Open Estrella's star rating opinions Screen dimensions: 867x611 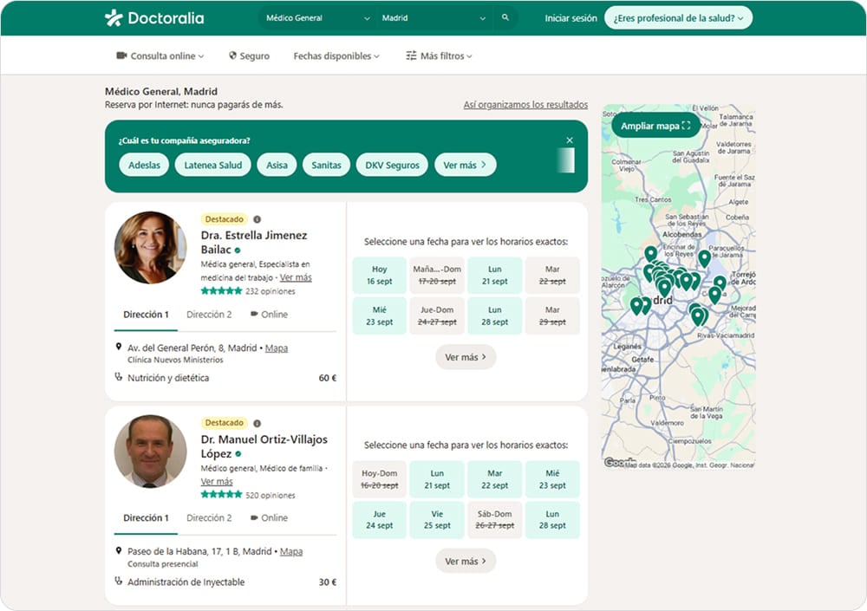click(248, 291)
